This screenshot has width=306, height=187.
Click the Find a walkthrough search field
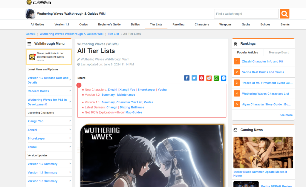[x=246, y=14]
